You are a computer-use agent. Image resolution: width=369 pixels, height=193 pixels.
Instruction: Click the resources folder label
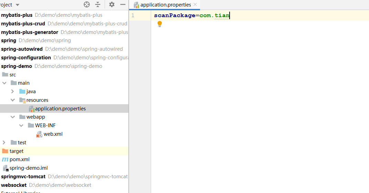tap(37, 100)
